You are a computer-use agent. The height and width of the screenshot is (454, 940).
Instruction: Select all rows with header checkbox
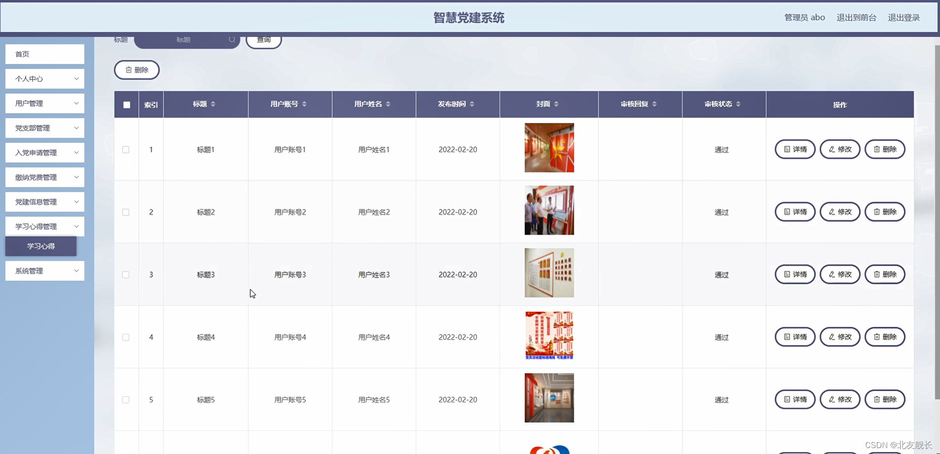127,105
